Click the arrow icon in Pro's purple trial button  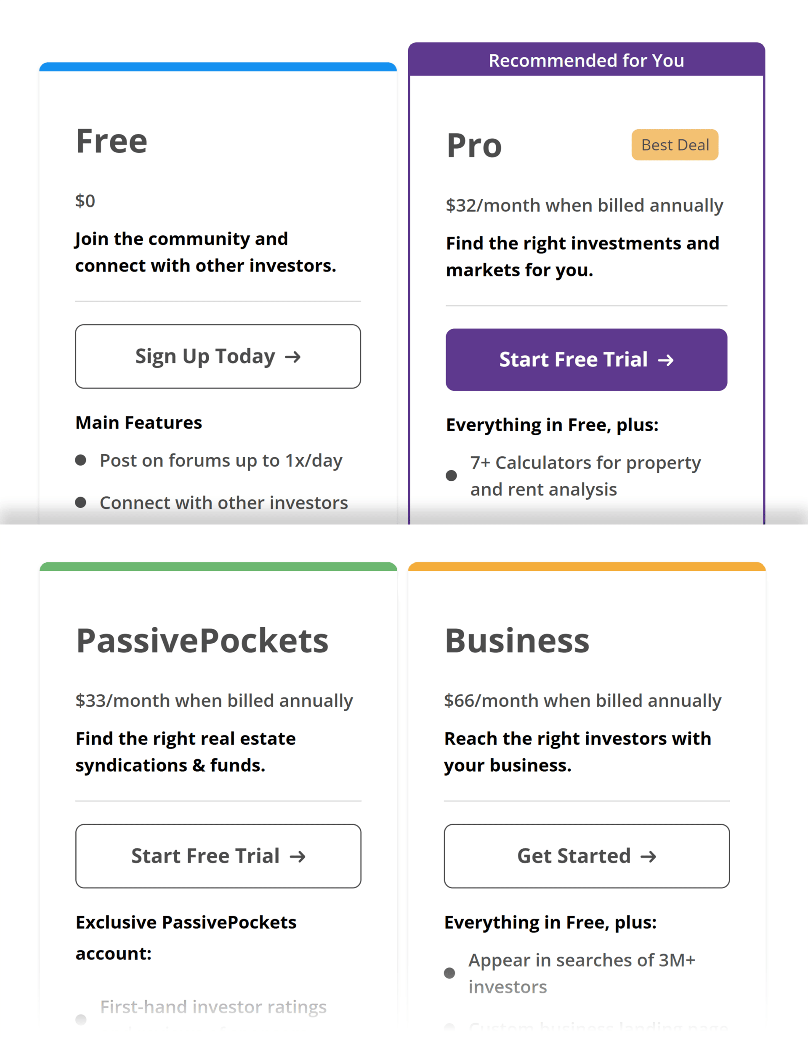(x=666, y=360)
